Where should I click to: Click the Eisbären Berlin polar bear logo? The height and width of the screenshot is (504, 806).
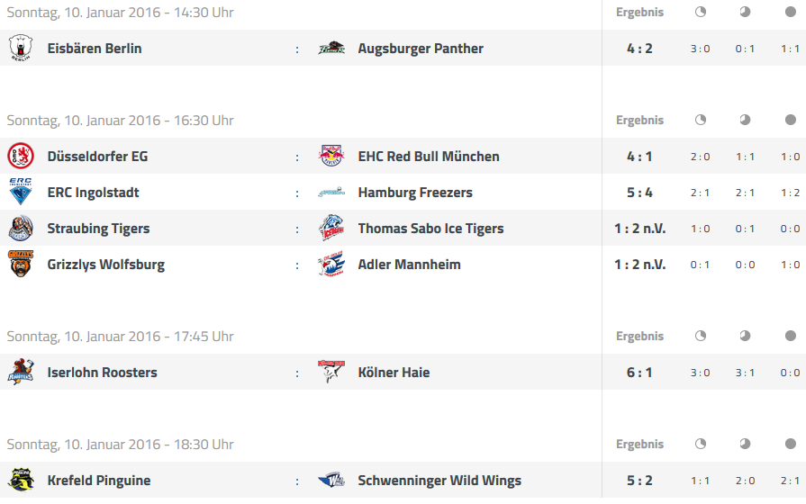pyautogui.click(x=21, y=48)
